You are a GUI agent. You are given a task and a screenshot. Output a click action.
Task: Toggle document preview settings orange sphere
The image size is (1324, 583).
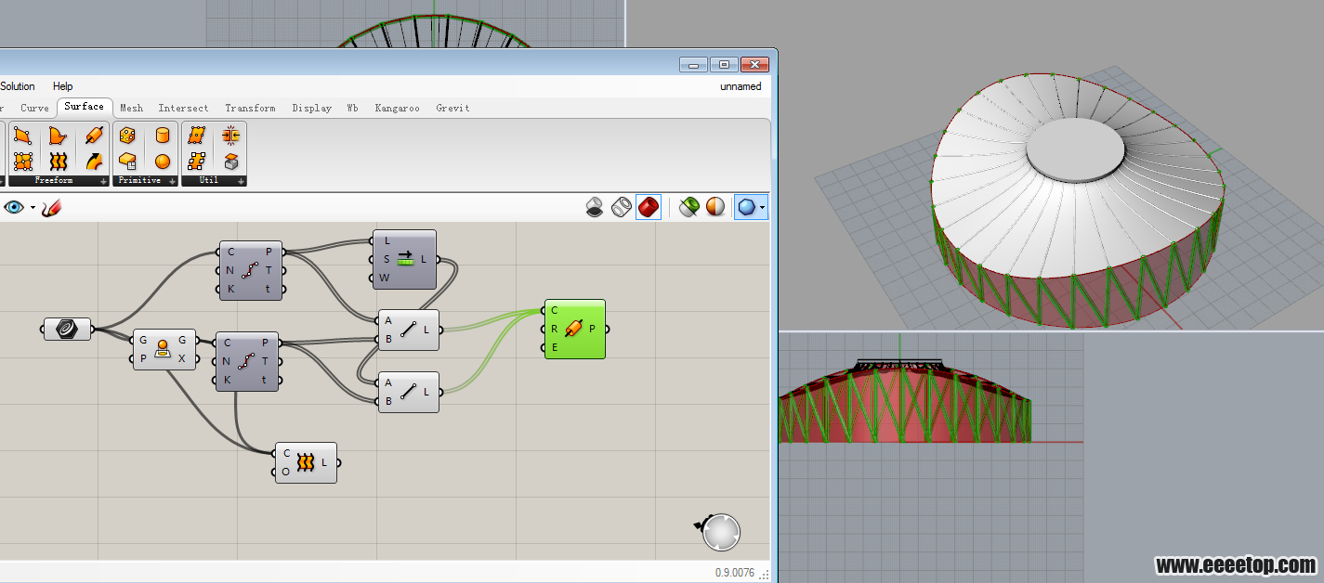pyautogui.click(x=715, y=206)
